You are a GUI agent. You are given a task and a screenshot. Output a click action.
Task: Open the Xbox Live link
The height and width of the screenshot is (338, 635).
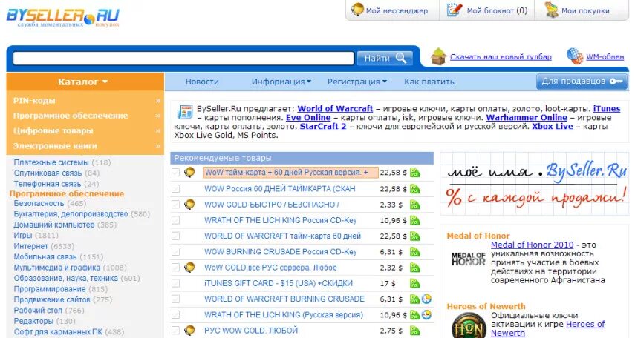553,127
